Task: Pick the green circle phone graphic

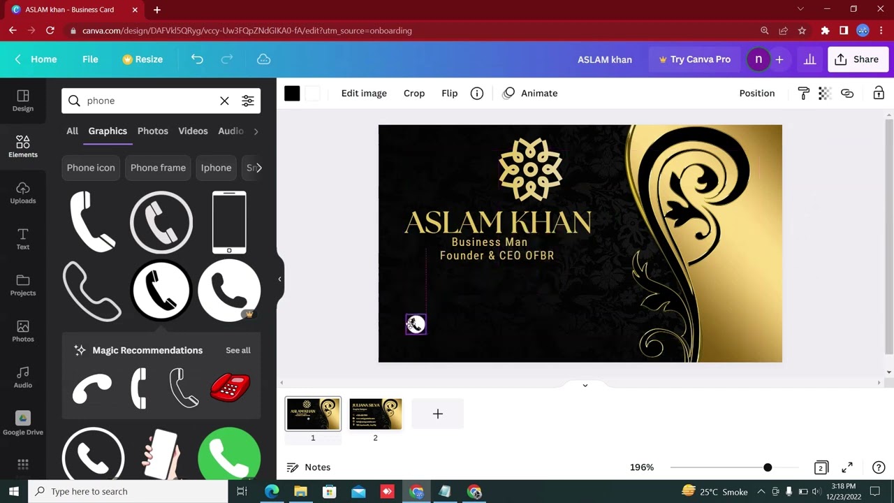Action: 229,454
